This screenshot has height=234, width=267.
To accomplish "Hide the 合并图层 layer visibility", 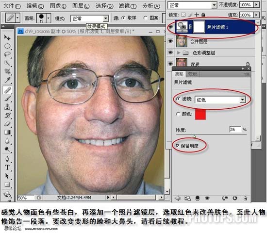I will 170,41.
